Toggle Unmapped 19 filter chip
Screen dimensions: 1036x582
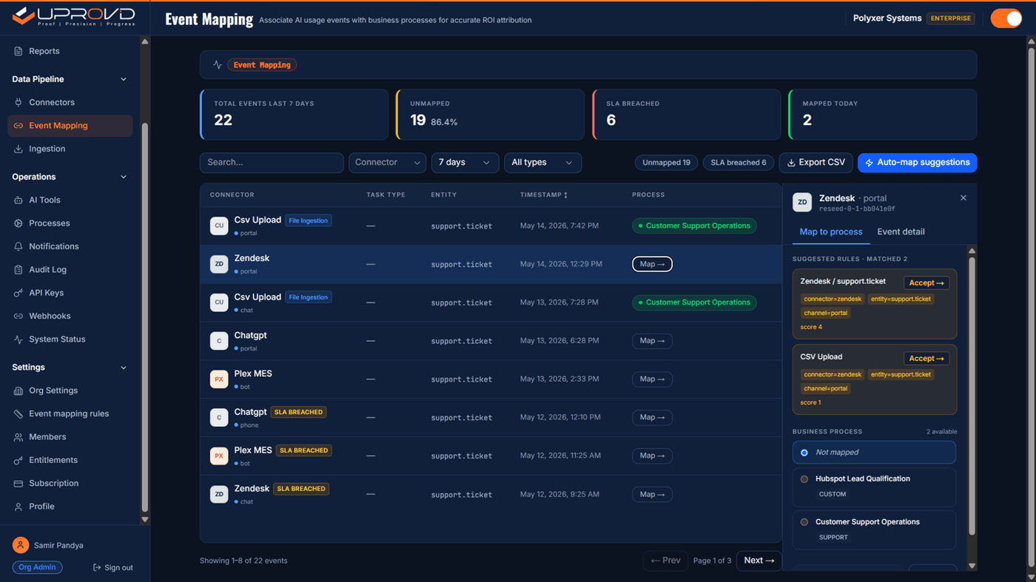[666, 163]
